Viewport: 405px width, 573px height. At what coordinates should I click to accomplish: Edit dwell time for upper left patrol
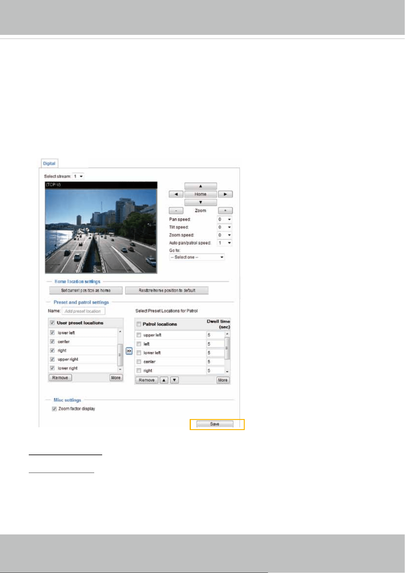click(x=216, y=335)
